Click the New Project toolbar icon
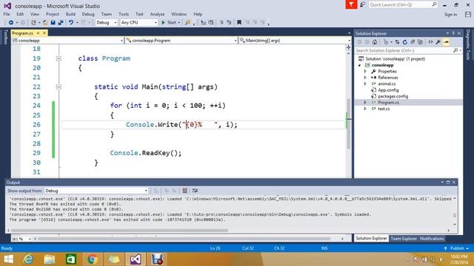Image resolution: width=474 pixels, height=266 pixels. tap(33, 23)
